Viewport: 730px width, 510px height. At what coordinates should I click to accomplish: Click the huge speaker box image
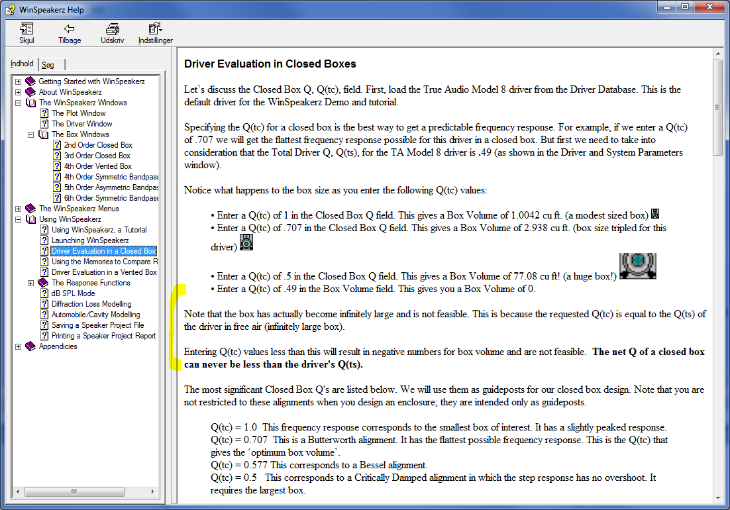638,266
